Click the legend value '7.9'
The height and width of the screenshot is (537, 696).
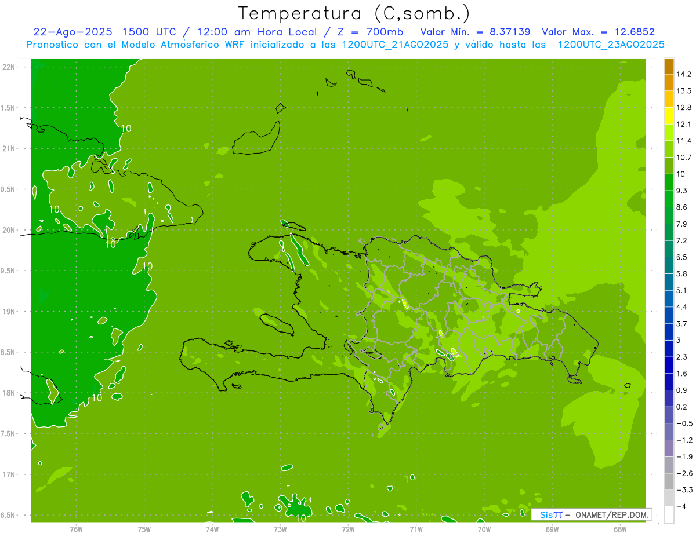(x=681, y=224)
